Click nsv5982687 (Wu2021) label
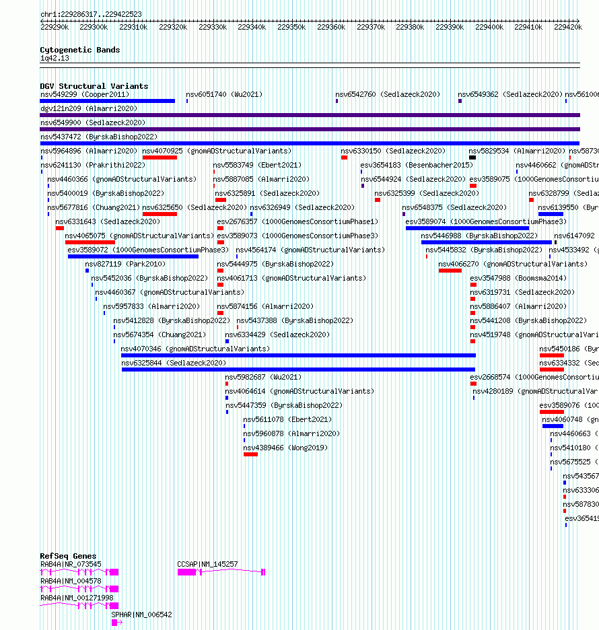The height and width of the screenshot is (630, 599). 263,377
